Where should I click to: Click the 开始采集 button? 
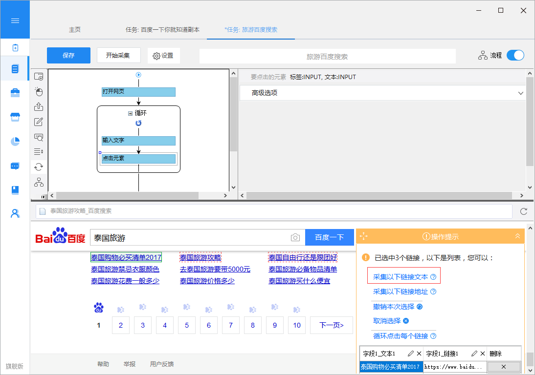click(x=118, y=56)
